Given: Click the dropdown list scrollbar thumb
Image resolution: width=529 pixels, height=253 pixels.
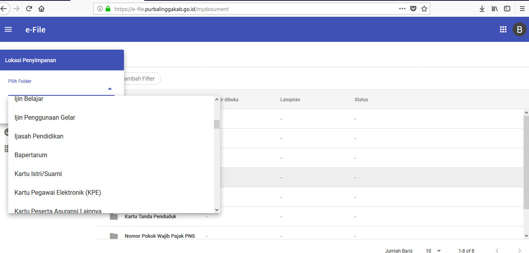Looking at the screenshot, I should coord(217,124).
